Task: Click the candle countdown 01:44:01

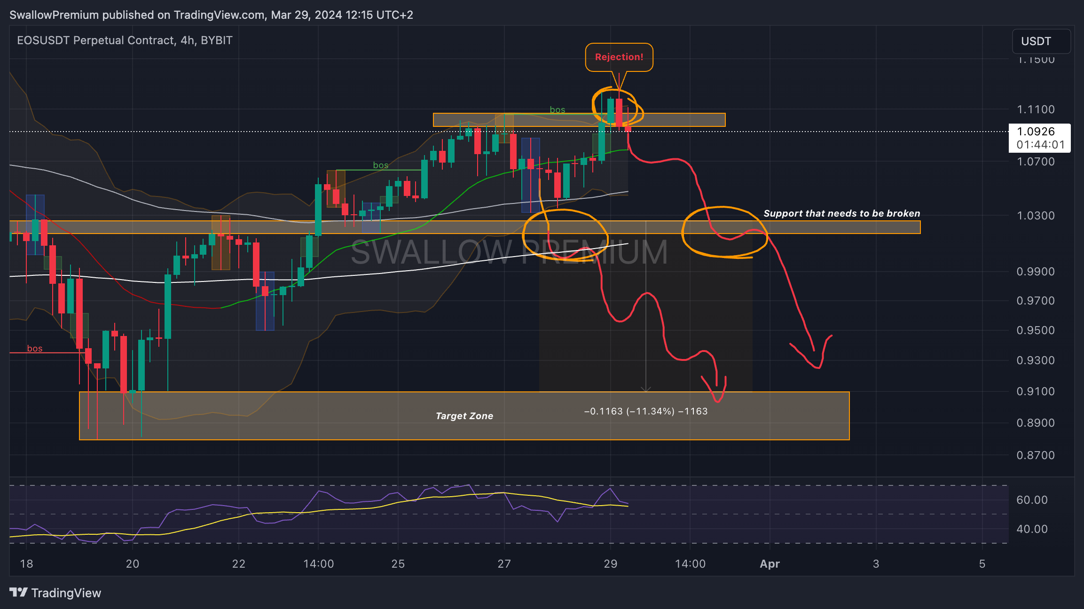Action: (1040, 145)
